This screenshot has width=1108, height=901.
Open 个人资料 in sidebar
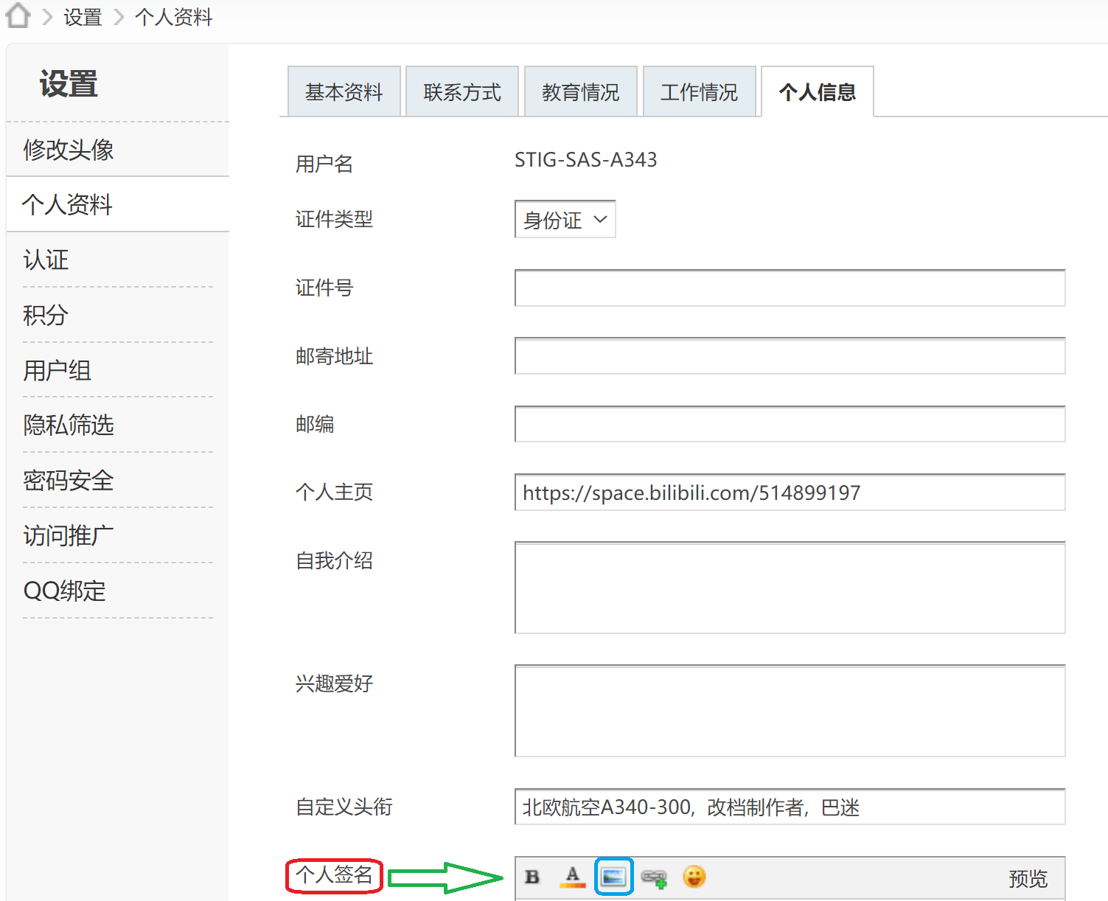click(x=67, y=204)
